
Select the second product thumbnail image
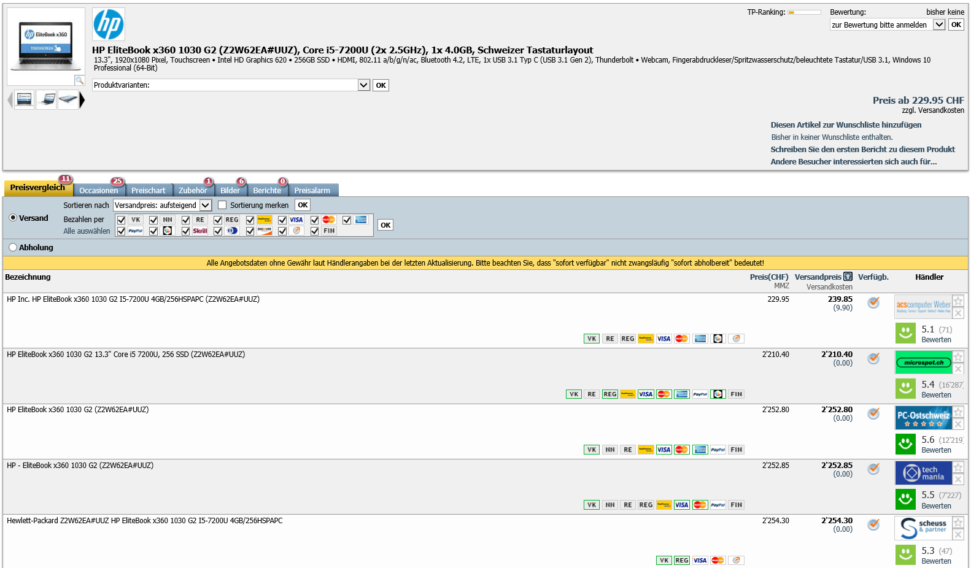pyautogui.click(x=46, y=99)
